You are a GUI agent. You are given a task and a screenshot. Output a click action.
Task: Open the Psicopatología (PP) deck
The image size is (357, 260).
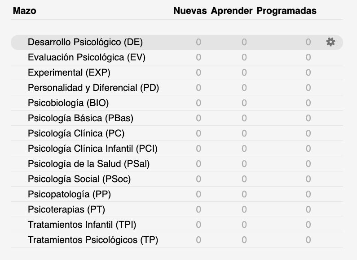(69, 194)
